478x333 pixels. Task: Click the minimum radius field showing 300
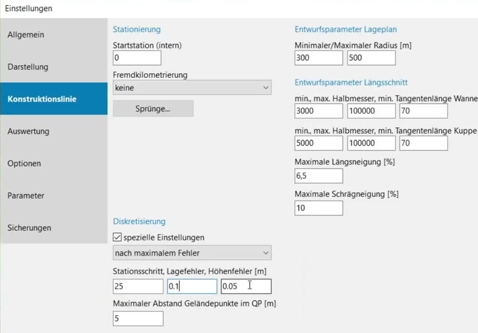pyautogui.click(x=319, y=58)
